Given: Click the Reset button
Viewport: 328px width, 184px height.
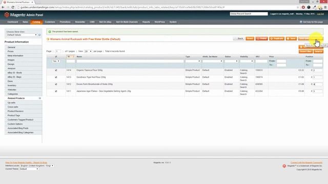Looking at the screenshot, I should click(x=250, y=39).
